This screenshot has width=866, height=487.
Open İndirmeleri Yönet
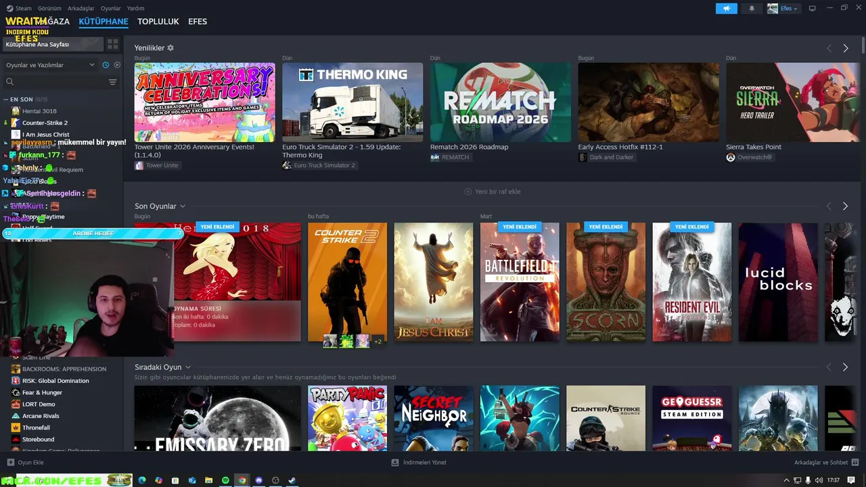[419, 463]
